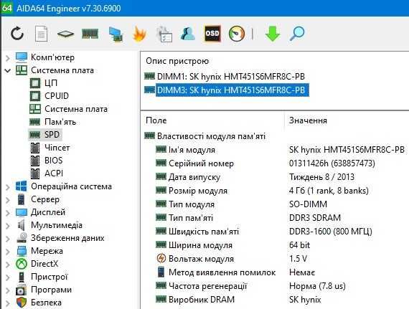Open ACPI in the tree
The height and width of the screenshot is (309, 409).
[47, 173]
